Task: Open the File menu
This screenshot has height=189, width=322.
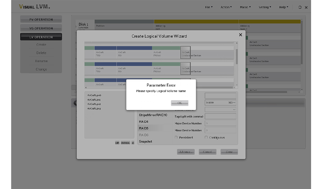Action: 209,7
